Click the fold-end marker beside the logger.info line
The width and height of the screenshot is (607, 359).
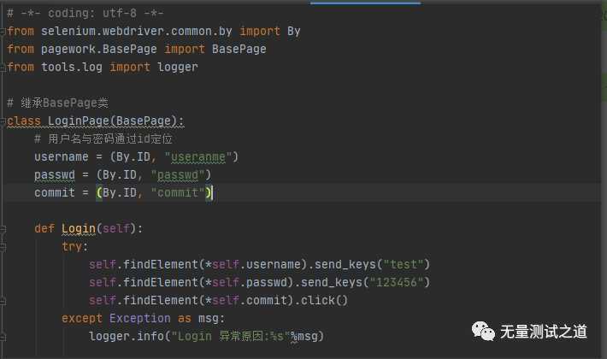click(3, 337)
